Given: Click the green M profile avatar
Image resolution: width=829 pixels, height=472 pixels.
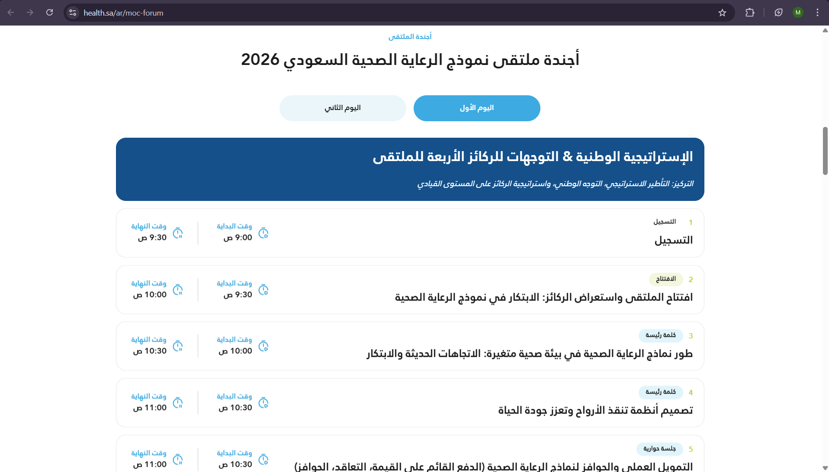Looking at the screenshot, I should click(x=798, y=13).
